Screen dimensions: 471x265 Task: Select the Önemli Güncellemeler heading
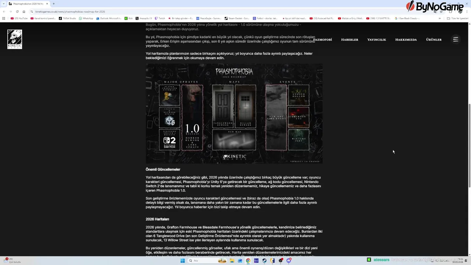(163, 169)
